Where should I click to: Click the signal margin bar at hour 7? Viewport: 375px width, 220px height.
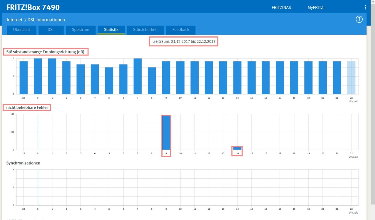tap(138, 76)
